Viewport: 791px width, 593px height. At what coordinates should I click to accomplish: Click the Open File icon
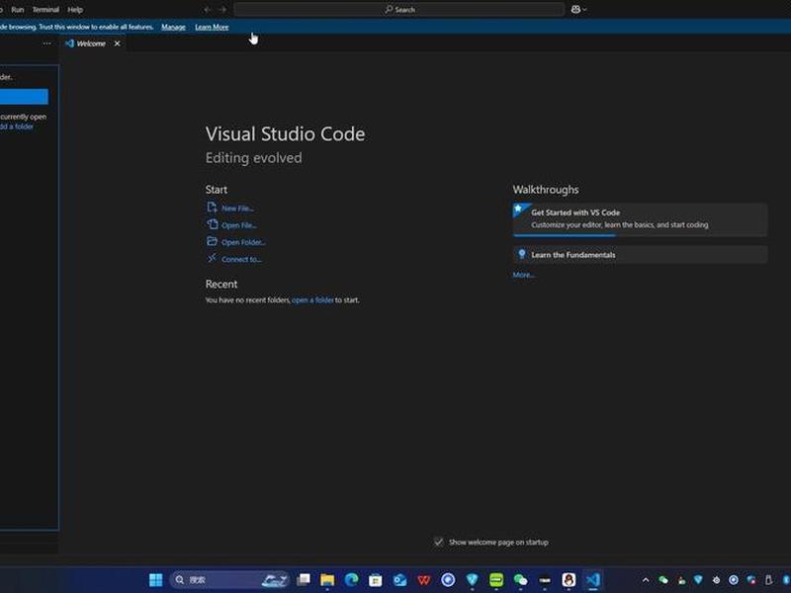pyautogui.click(x=212, y=224)
